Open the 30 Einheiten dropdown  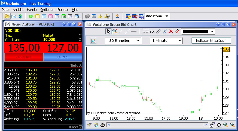point(123,41)
